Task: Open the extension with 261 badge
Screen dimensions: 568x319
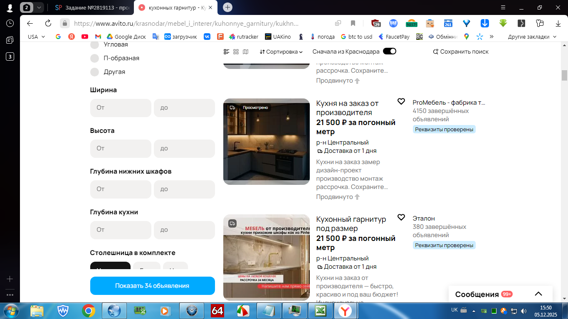Action: coord(448,23)
